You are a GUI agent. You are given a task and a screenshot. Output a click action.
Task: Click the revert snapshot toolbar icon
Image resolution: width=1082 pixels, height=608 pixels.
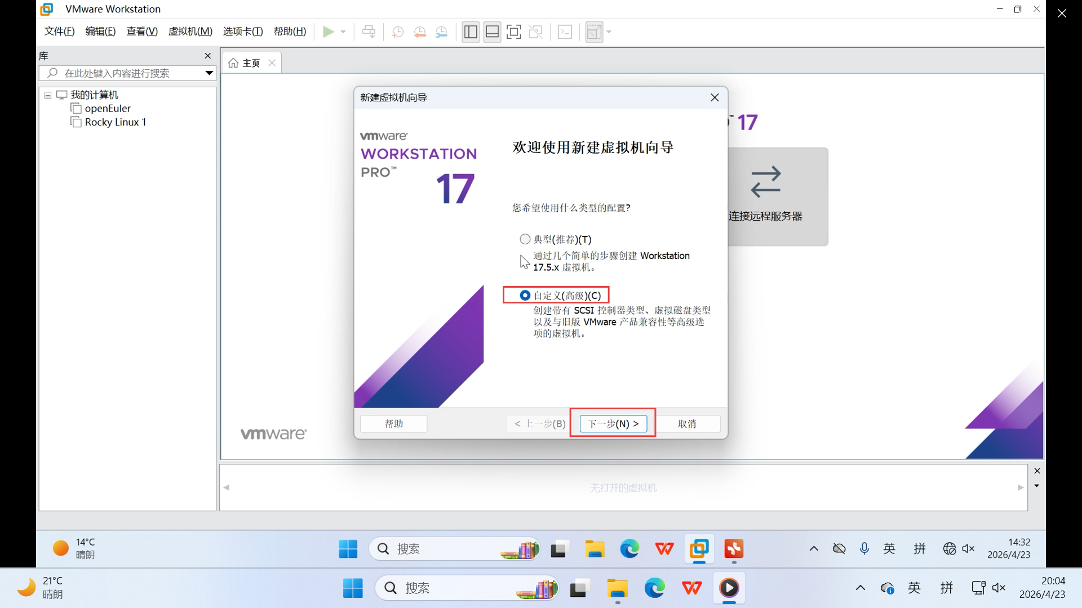pyautogui.click(x=419, y=32)
